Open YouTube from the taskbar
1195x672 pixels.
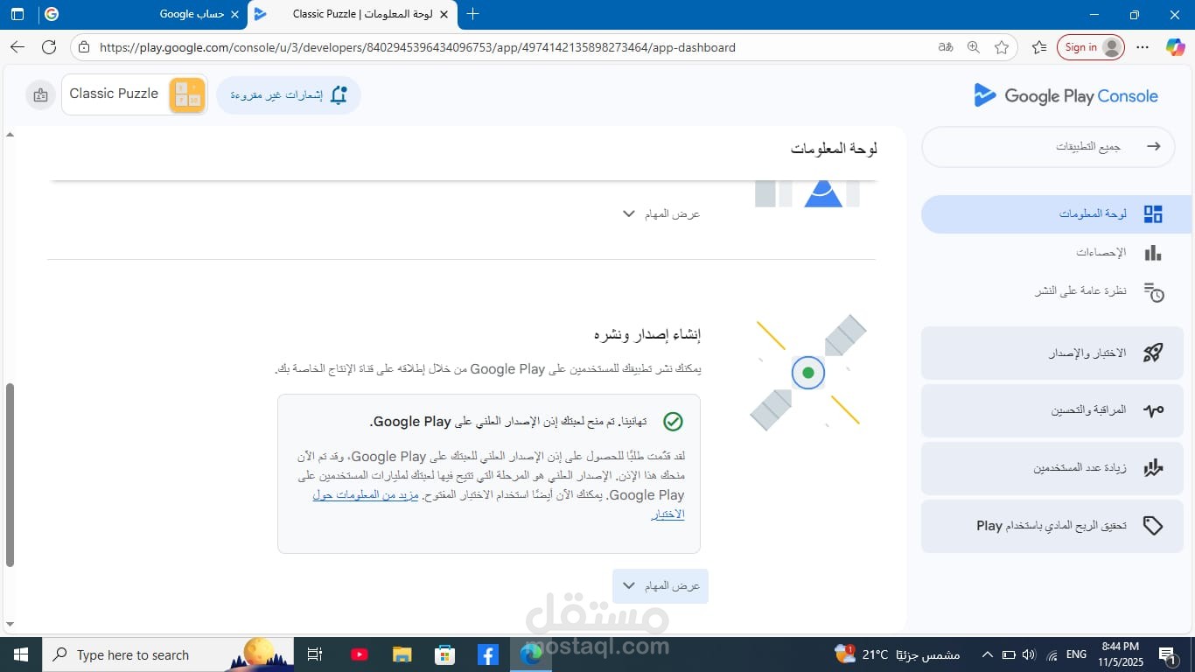point(359,654)
